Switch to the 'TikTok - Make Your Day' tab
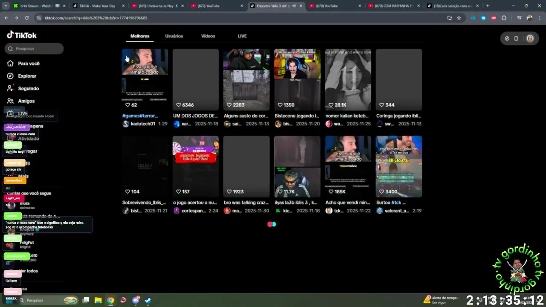 [98, 6]
